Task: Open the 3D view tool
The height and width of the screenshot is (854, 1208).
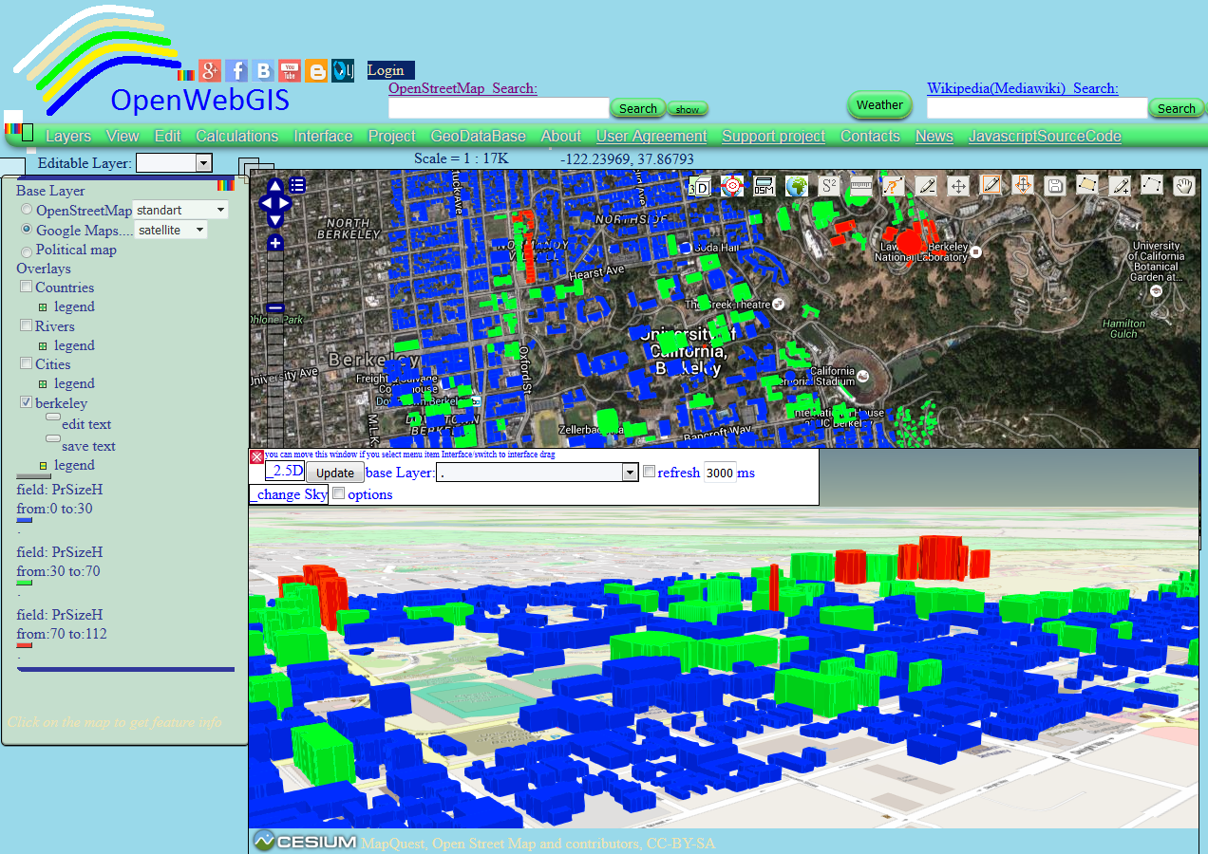Action: coord(700,186)
